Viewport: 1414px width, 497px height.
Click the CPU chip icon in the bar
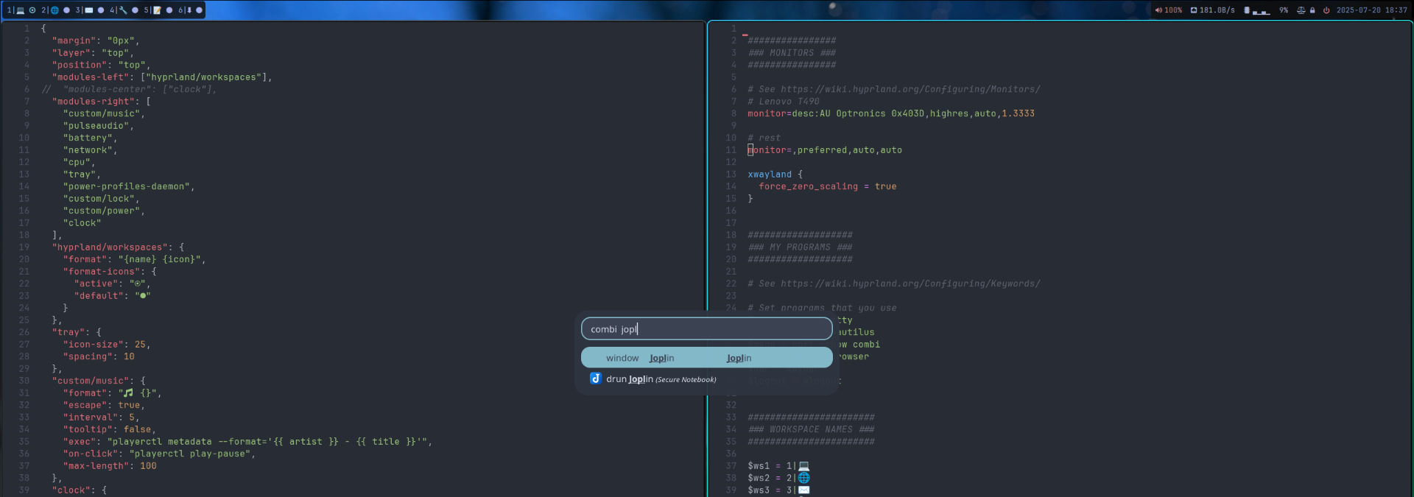(1247, 10)
